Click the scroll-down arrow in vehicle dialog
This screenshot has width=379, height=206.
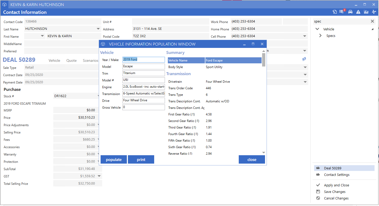[264, 153]
